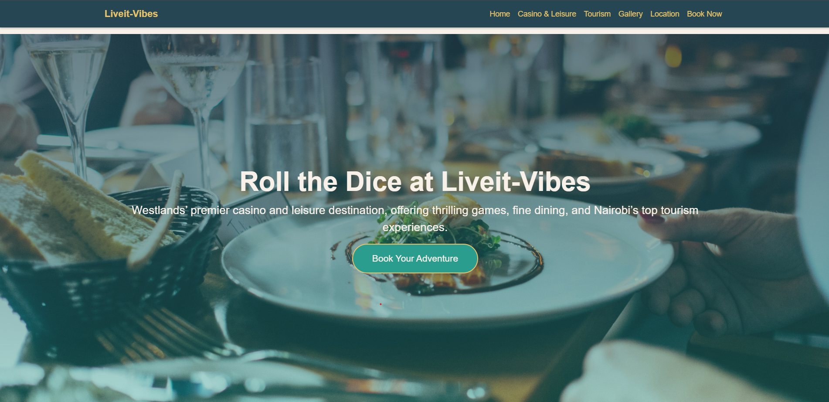Open the Gallery page link
Image resolution: width=829 pixels, height=402 pixels.
tap(630, 14)
